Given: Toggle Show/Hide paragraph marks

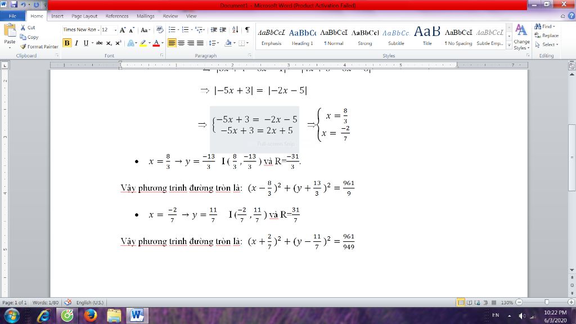Looking at the screenshot, I should [x=247, y=30].
